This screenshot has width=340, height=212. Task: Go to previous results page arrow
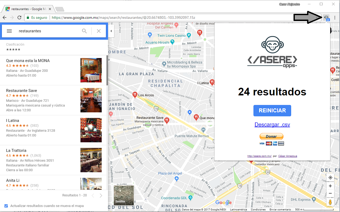pos(93,196)
